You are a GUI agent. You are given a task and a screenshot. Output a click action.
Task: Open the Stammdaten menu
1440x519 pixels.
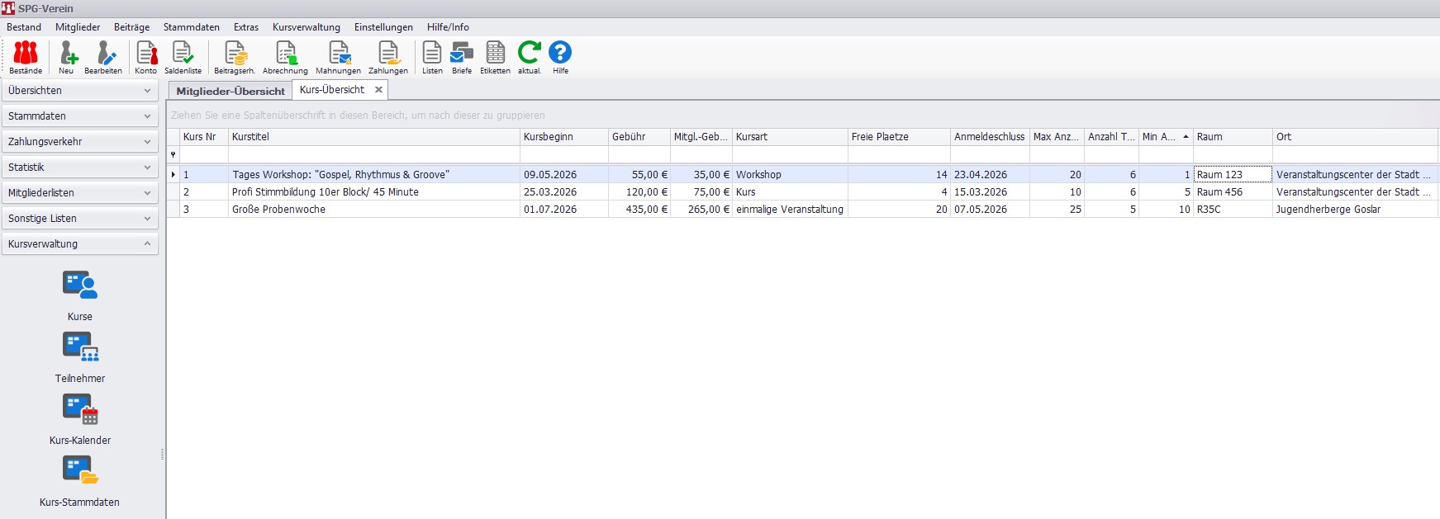pyautogui.click(x=191, y=27)
